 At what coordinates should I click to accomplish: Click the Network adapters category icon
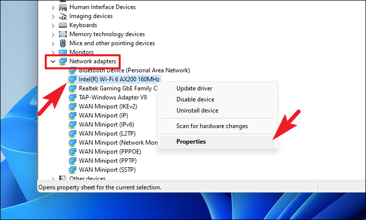pos(63,61)
